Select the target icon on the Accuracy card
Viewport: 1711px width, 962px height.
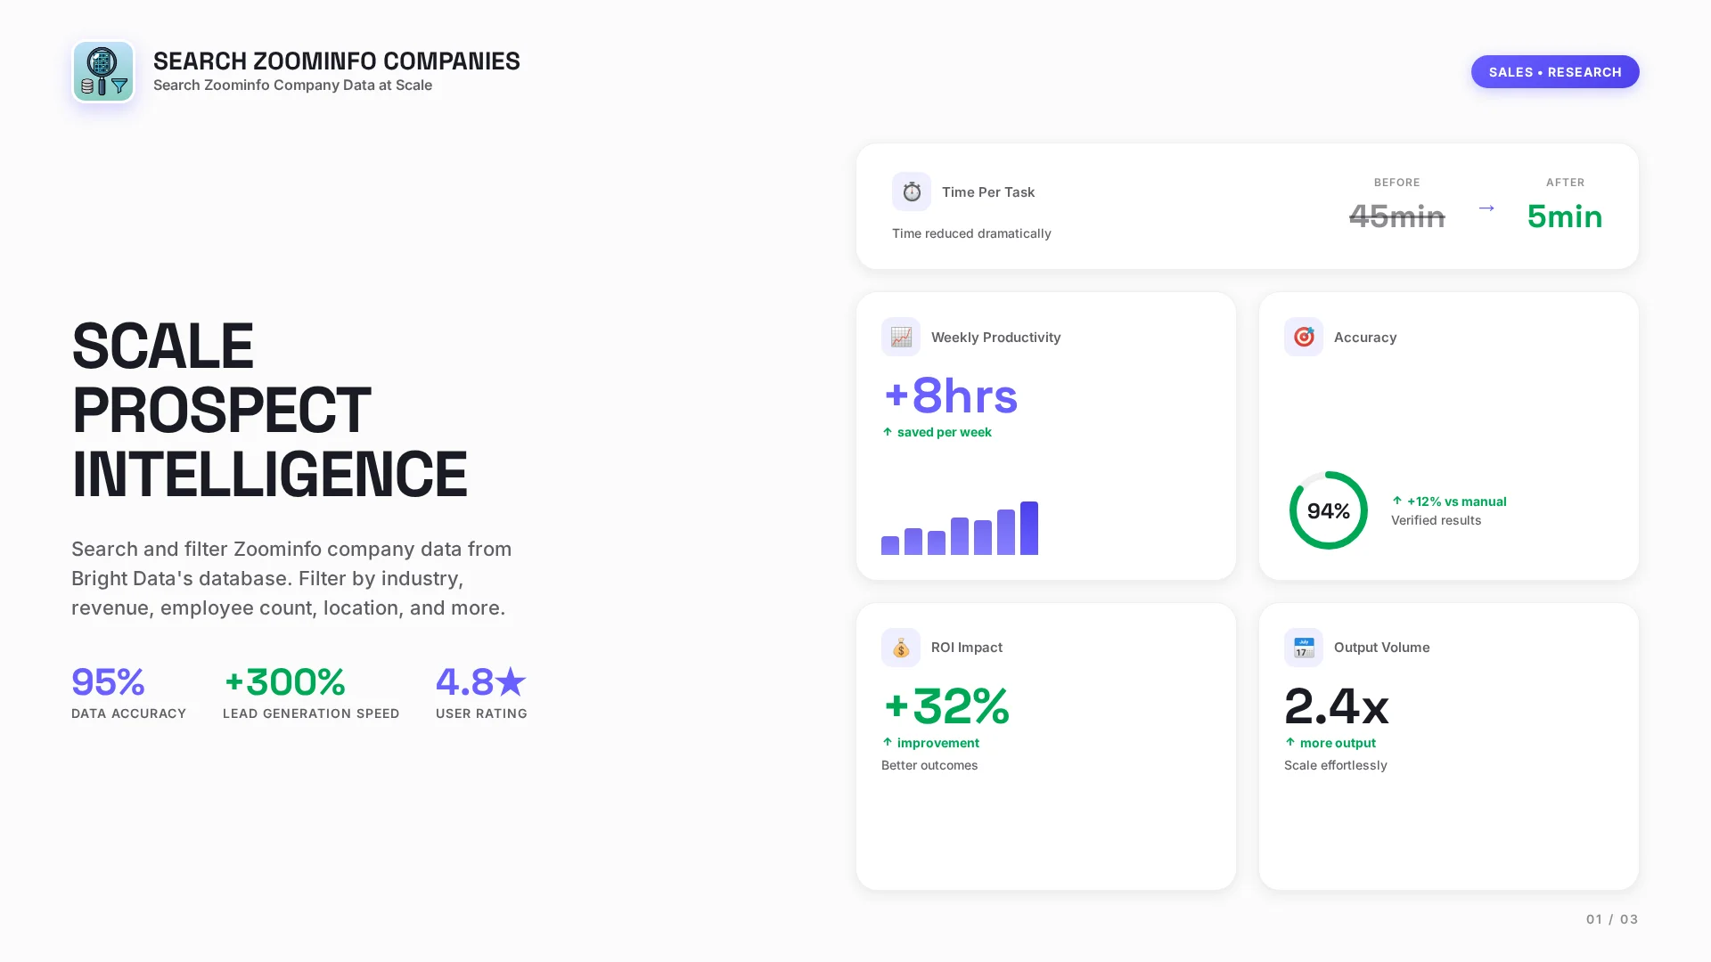click(1303, 337)
